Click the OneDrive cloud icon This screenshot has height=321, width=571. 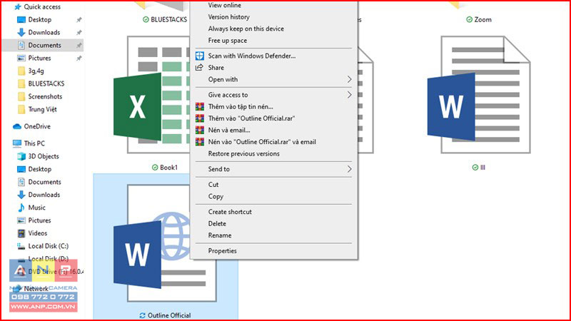click(x=17, y=127)
